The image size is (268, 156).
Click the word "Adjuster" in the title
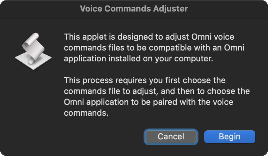170,9
